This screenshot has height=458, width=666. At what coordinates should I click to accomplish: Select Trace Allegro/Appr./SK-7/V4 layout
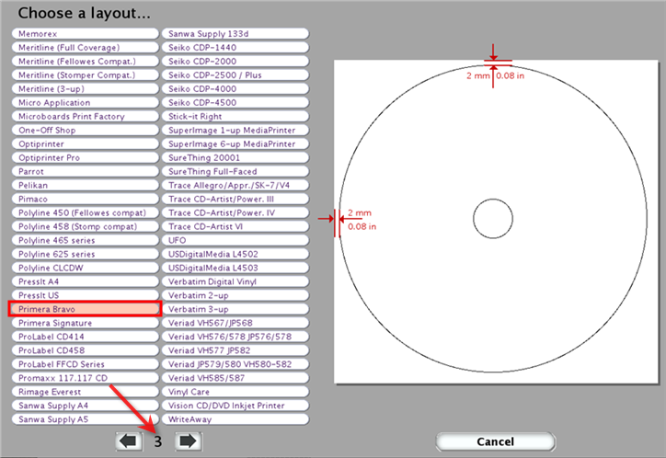click(235, 185)
